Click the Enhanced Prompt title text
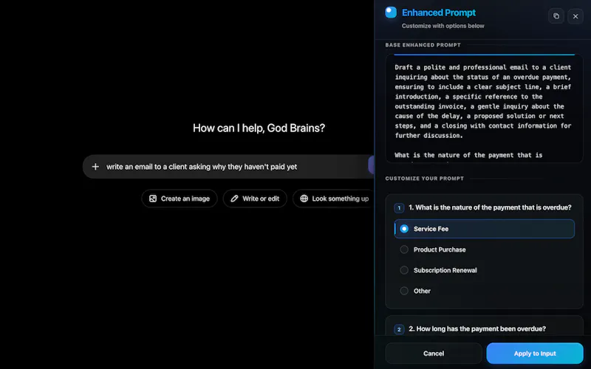Viewport: 591px width, 369px height. point(439,13)
